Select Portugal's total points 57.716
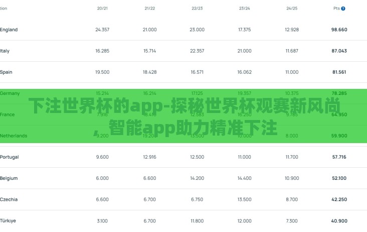Viewport: 367px width, 232px height. [339, 157]
